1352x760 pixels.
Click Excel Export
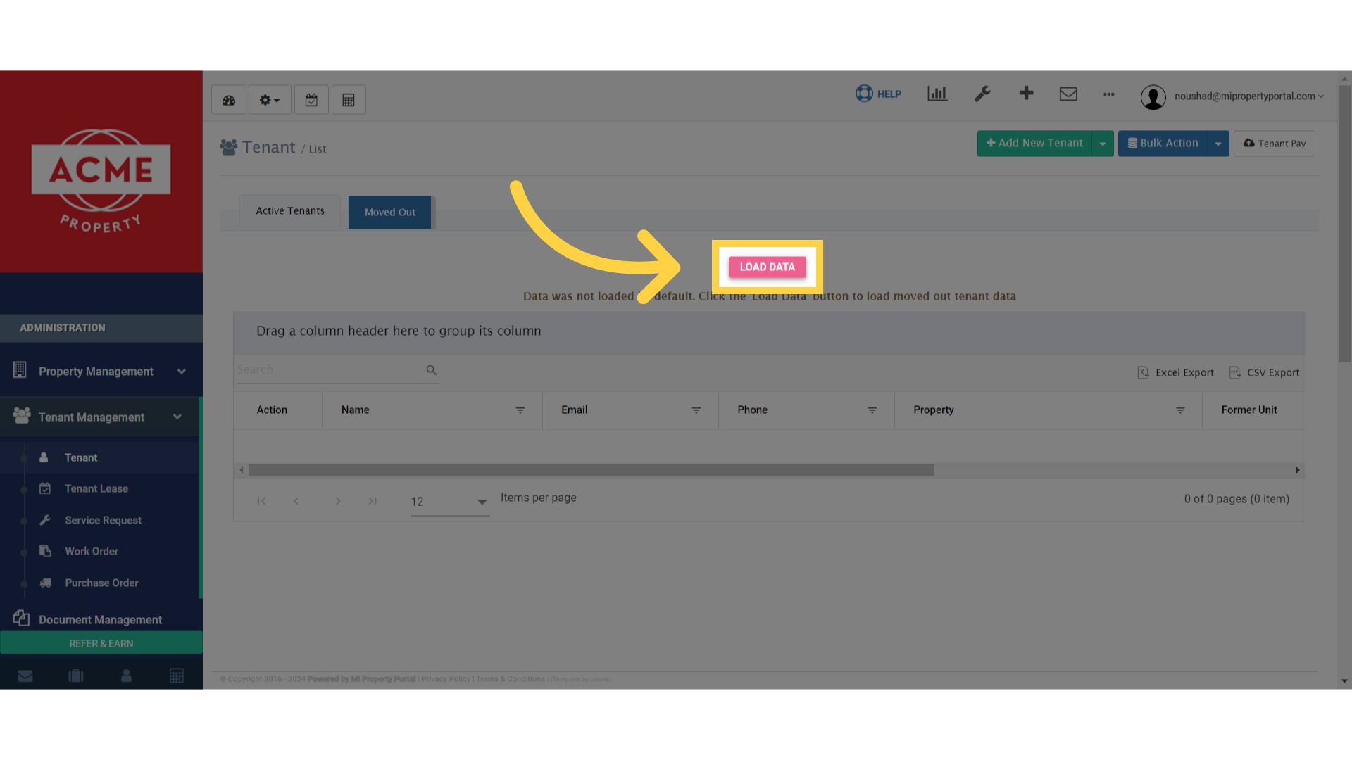(1175, 372)
